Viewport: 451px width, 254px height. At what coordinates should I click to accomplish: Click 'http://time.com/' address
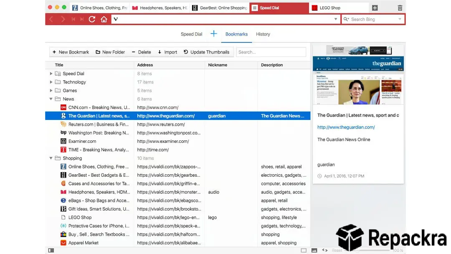click(153, 150)
